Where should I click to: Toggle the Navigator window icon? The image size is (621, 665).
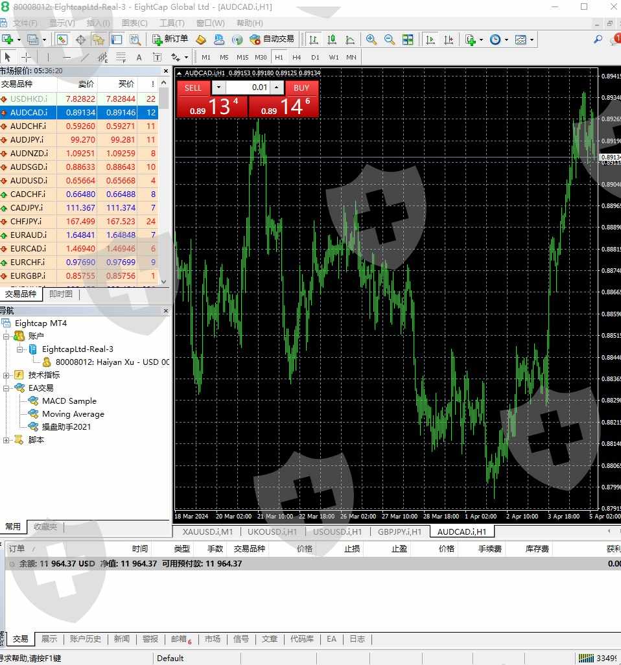pyautogui.click(x=99, y=40)
